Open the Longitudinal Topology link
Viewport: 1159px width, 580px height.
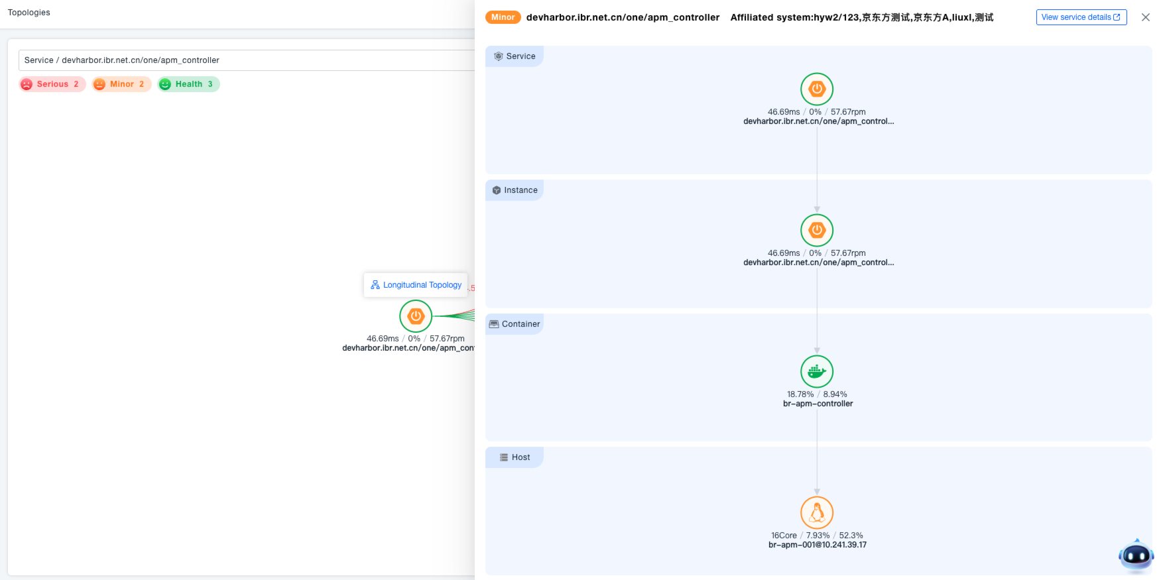422,285
